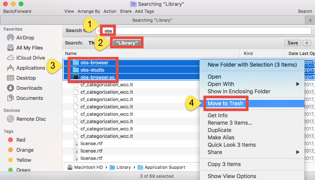Select Remote Disc under Devices
This screenshot has width=315, height=180.
[26, 119]
